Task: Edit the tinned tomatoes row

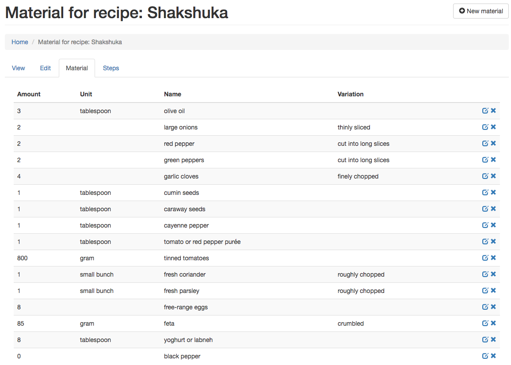Action: click(x=485, y=258)
